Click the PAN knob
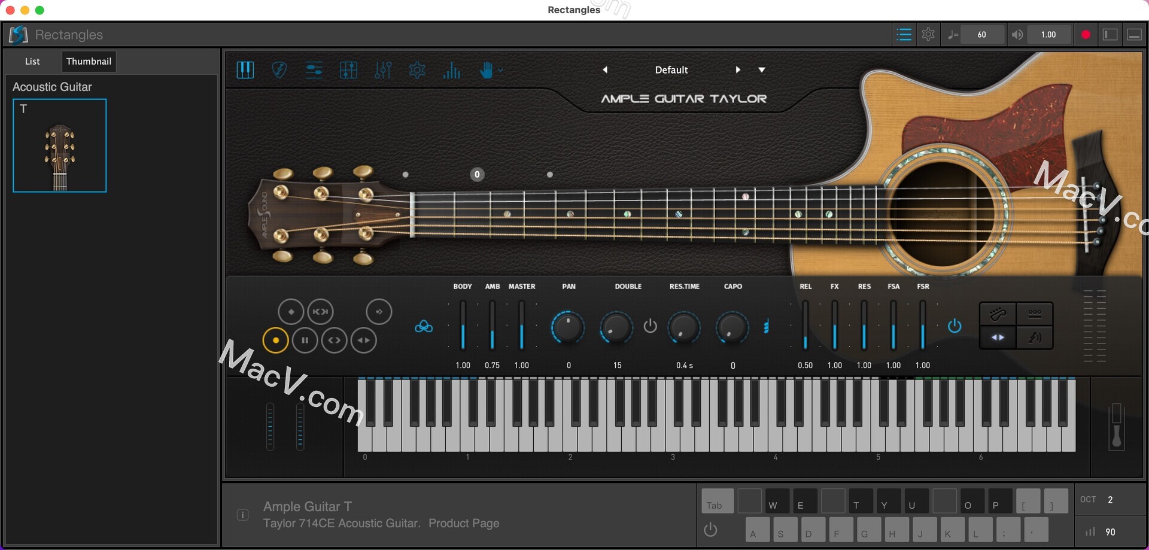1149x550 pixels. tap(568, 327)
